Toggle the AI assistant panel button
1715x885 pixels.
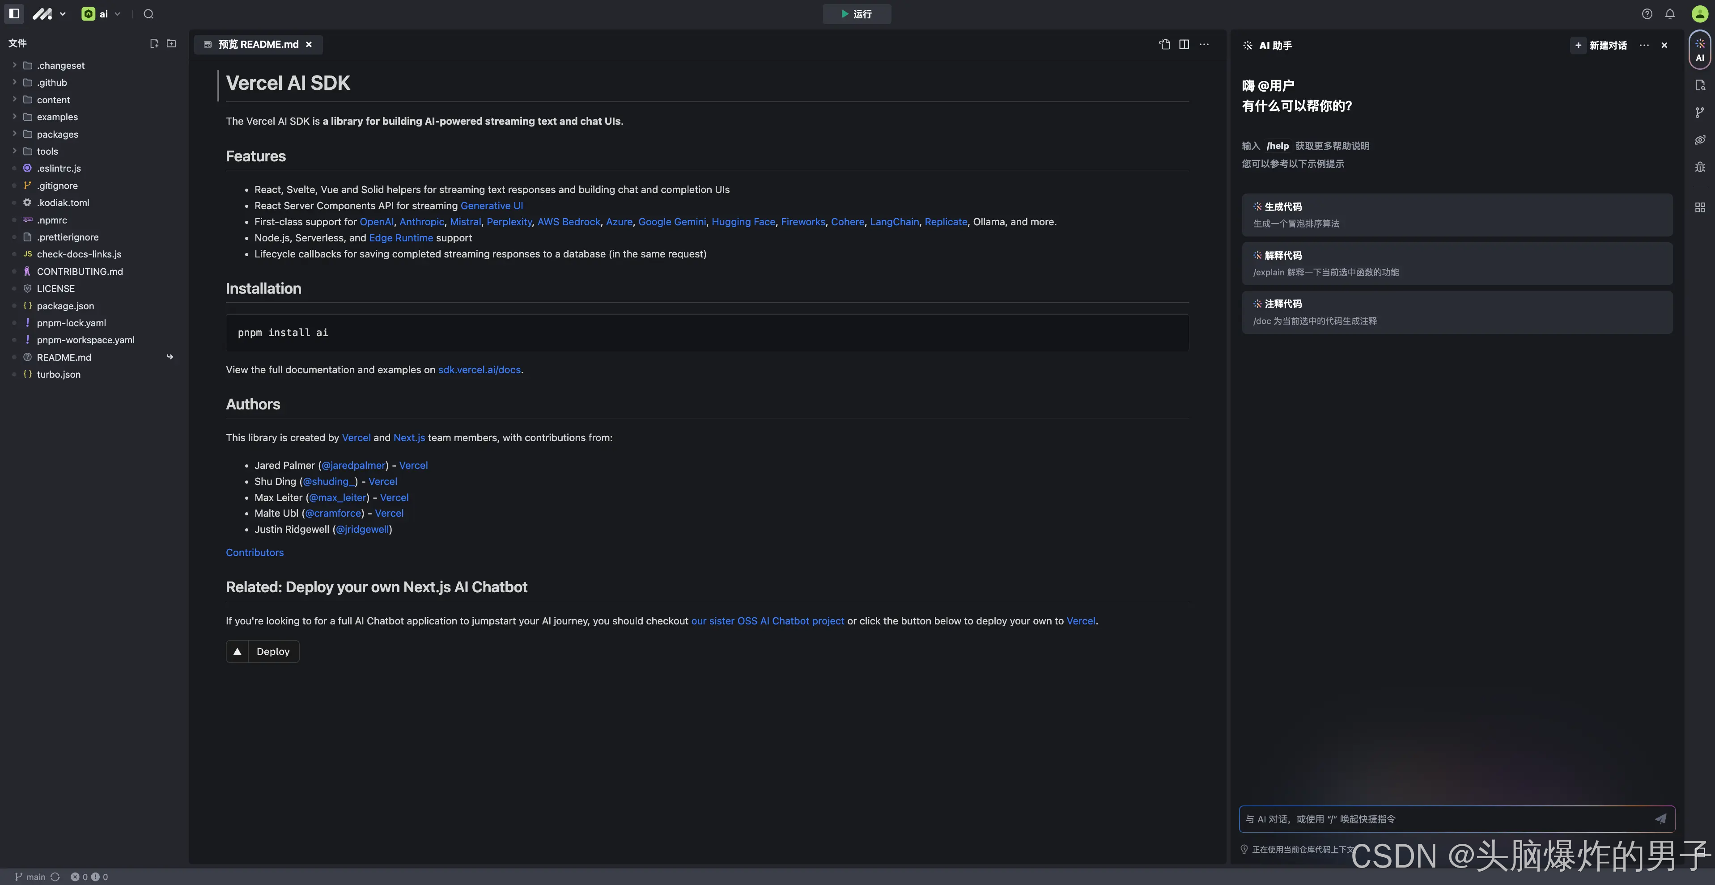[x=1700, y=50]
